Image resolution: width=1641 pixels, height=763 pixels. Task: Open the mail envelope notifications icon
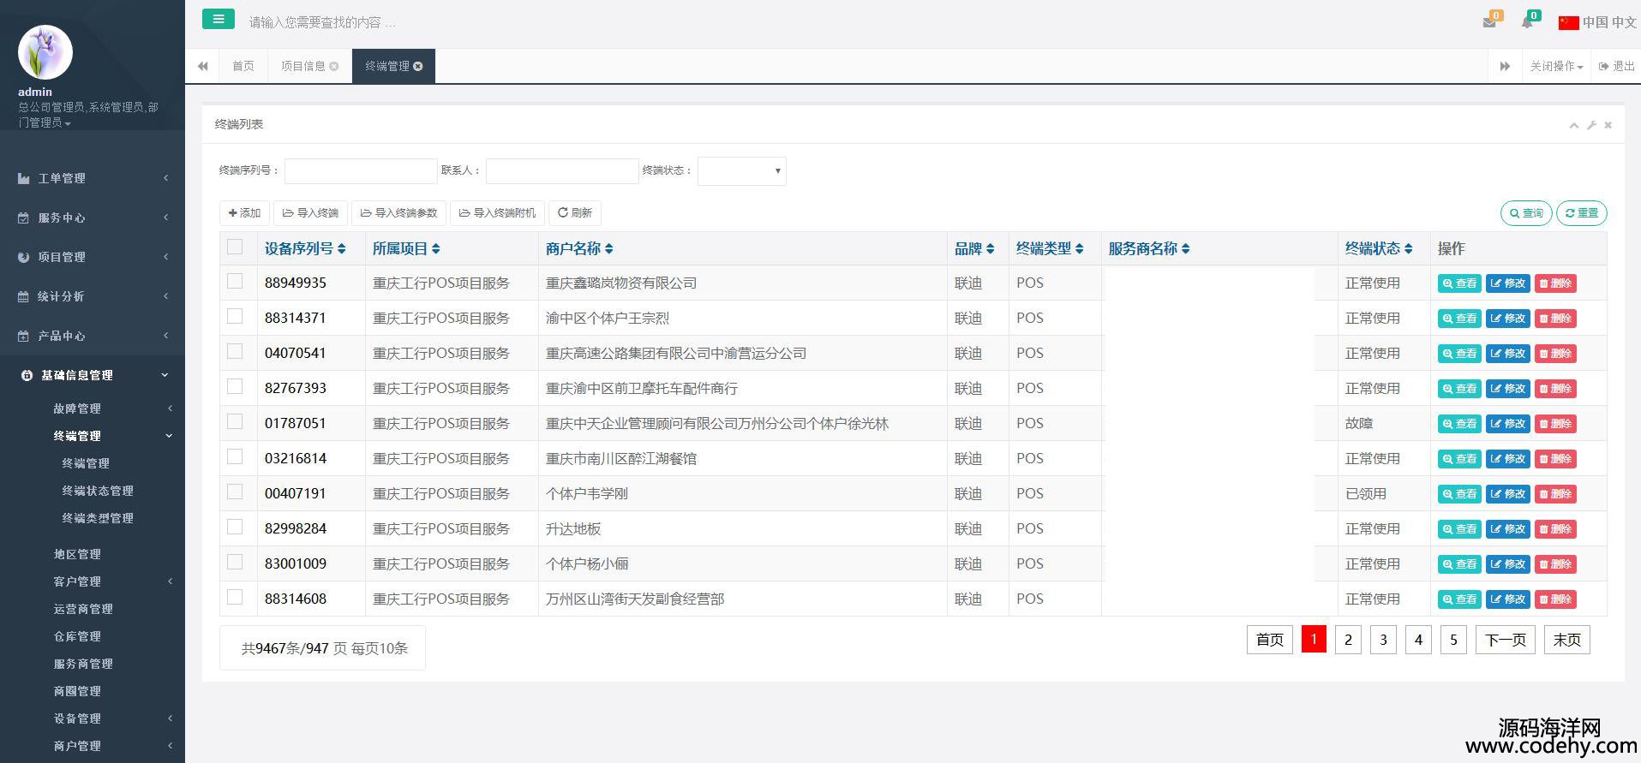1489,22
